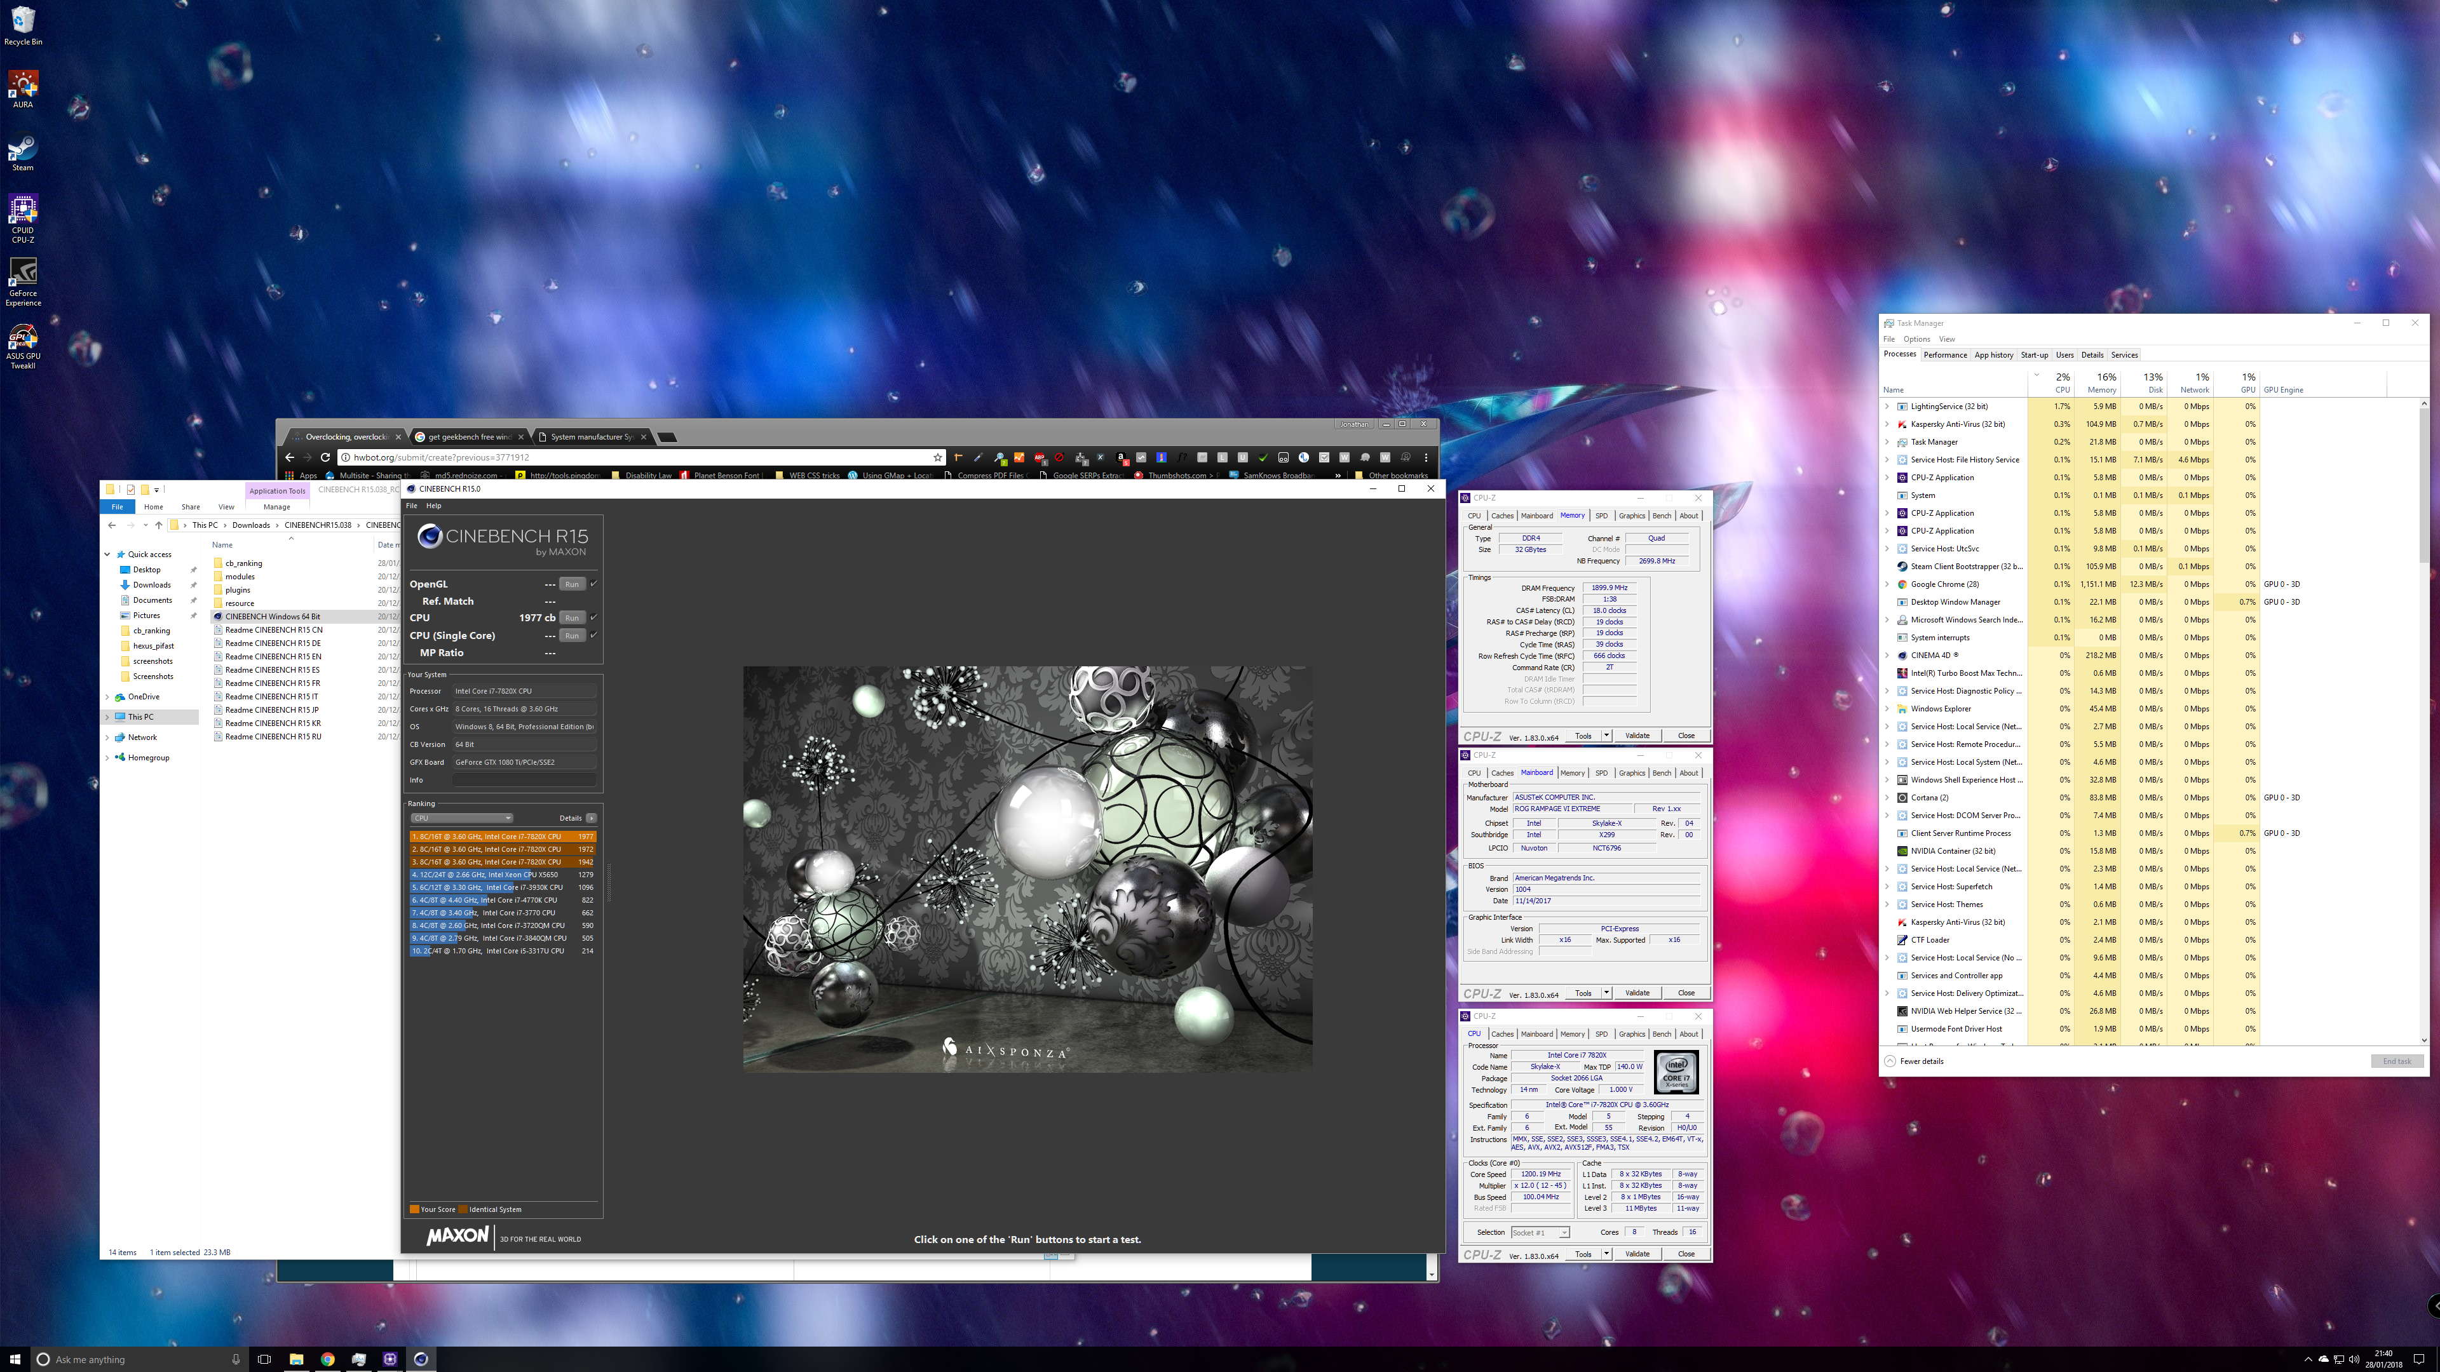Open the GeForce Experience desktop icon
The width and height of the screenshot is (2440, 1372).
point(23,282)
